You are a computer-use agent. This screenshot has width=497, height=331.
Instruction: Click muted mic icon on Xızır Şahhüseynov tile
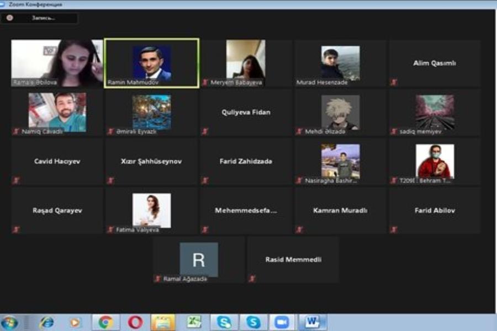tap(110, 180)
